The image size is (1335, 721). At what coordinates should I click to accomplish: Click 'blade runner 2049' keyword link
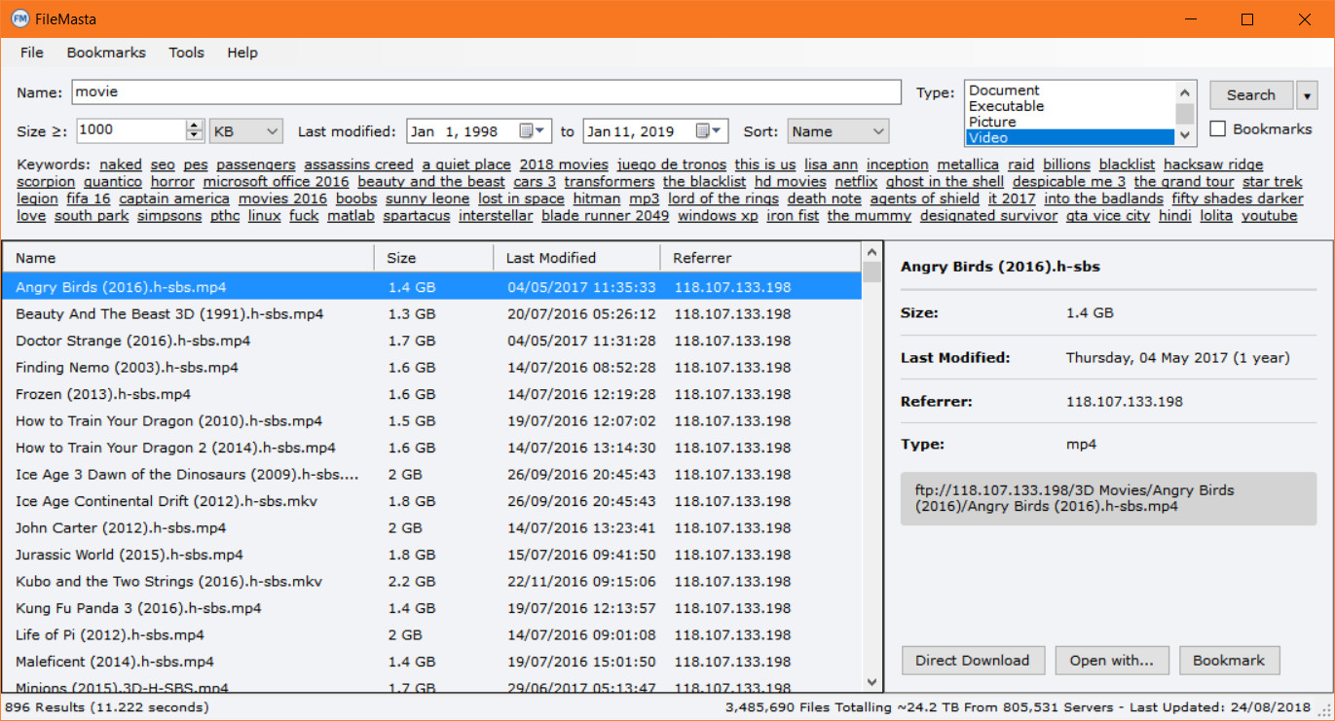point(606,216)
